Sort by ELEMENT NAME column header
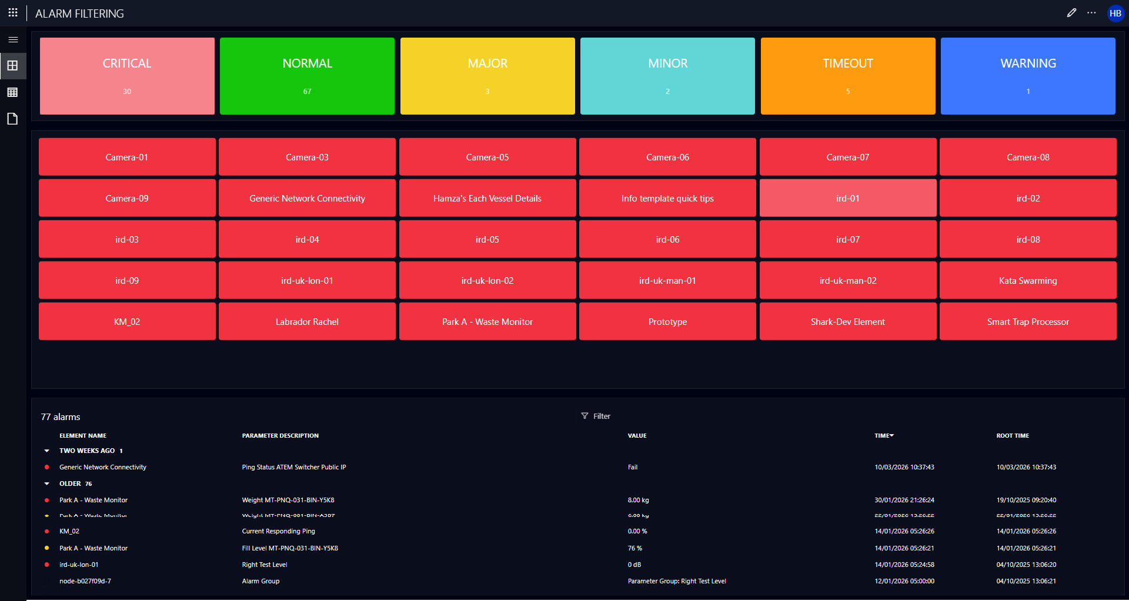The image size is (1129, 601). tap(83, 435)
